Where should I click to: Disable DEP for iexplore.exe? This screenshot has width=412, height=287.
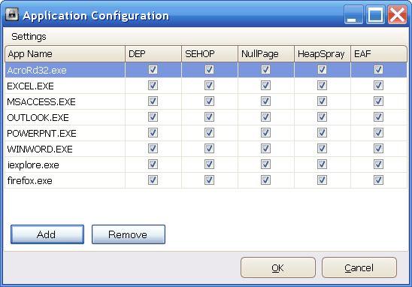click(x=153, y=164)
